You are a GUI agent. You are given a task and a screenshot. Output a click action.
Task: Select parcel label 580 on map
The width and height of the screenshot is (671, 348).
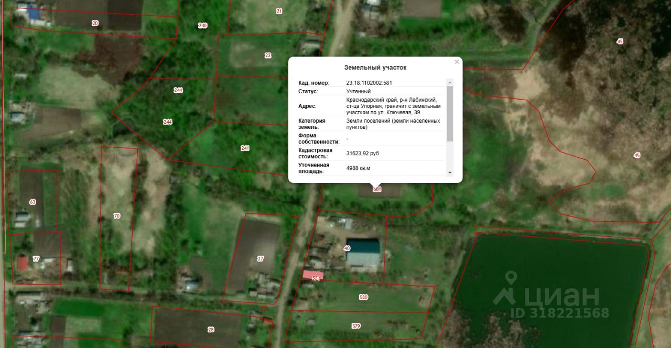click(x=363, y=297)
